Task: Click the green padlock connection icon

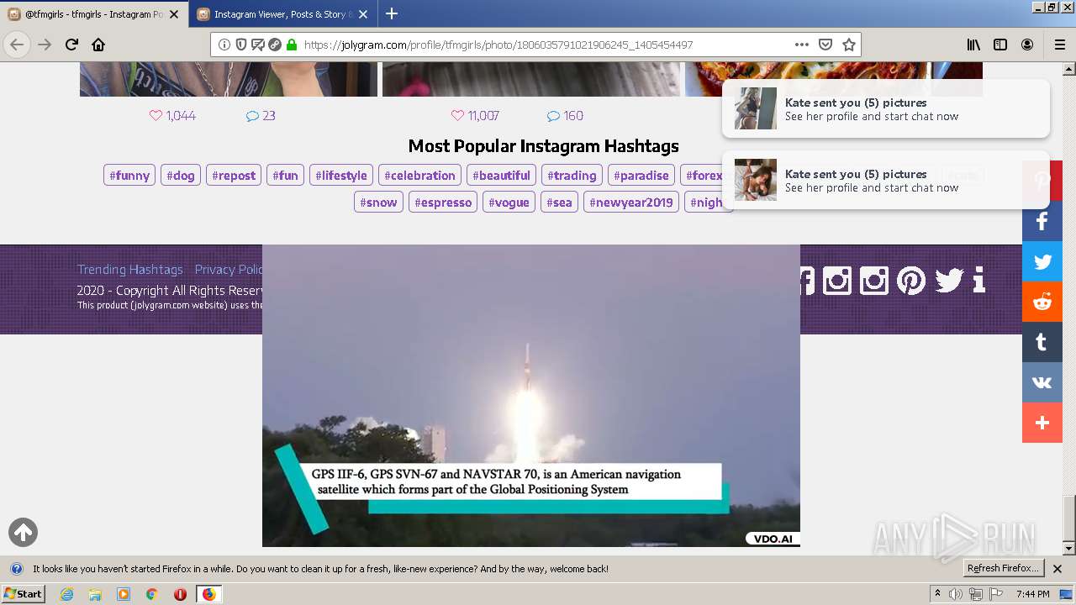Action: 292,45
